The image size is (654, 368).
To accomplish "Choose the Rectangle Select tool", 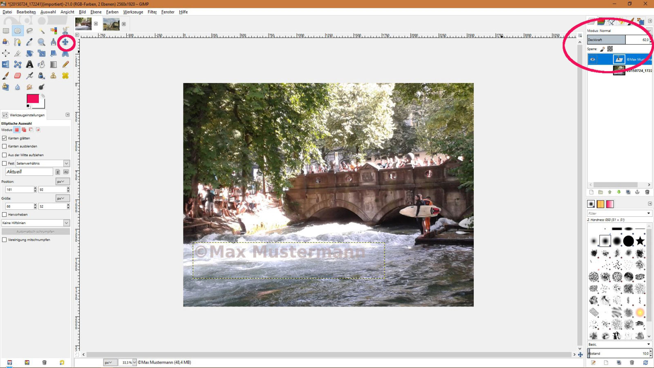I will click(x=6, y=31).
